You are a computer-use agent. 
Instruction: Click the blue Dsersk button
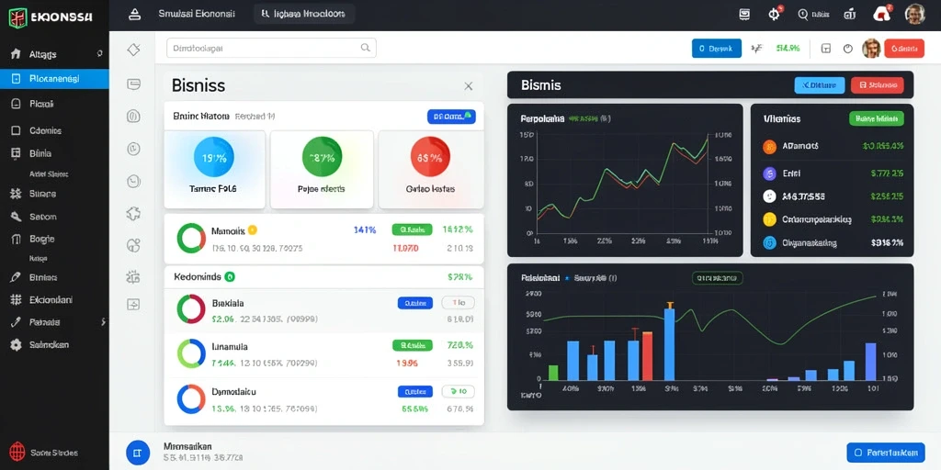tap(717, 49)
